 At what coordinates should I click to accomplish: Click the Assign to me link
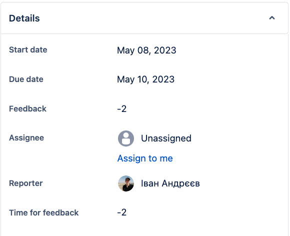[x=145, y=158]
